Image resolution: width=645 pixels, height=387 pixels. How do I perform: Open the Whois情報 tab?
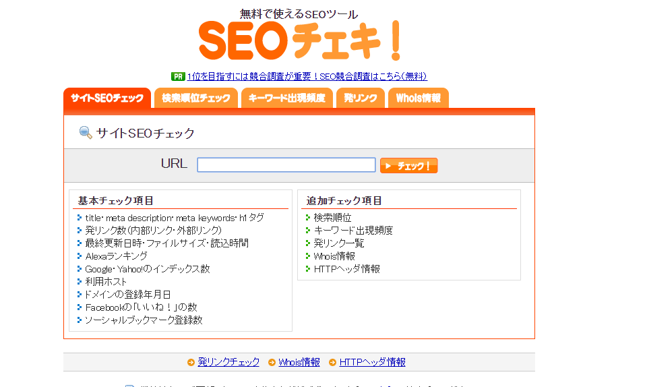(x=419, y=98)
